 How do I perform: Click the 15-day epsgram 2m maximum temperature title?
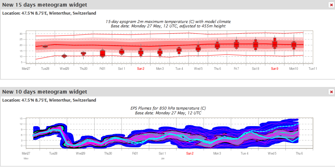click(168, 22)
